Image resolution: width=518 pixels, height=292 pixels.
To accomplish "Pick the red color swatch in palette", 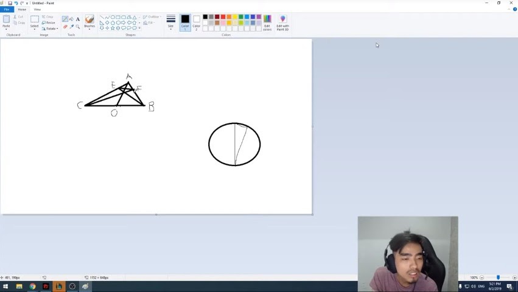I will [223, 17].
